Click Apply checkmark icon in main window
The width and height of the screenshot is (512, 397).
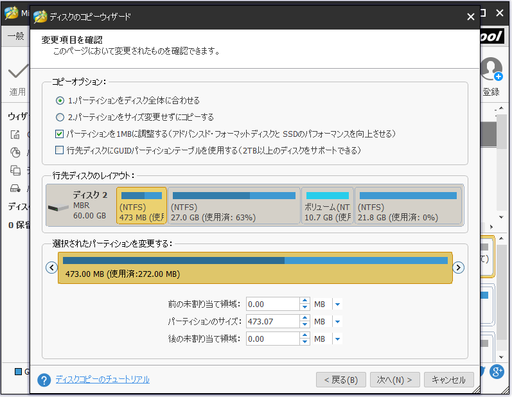(x=17, y=71)
